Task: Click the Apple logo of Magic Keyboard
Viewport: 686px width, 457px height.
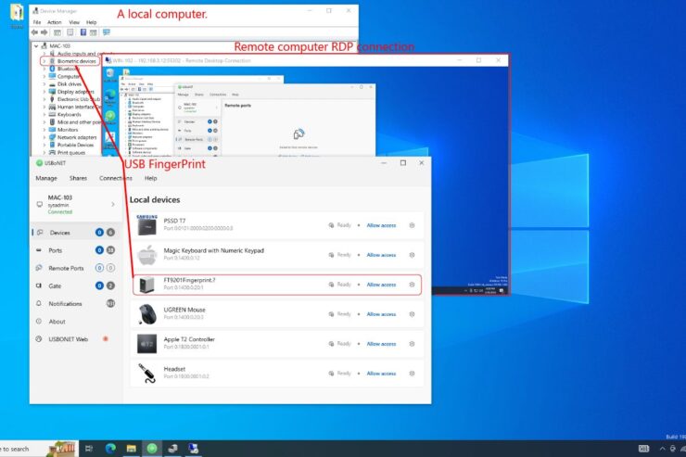Action: 147,255
